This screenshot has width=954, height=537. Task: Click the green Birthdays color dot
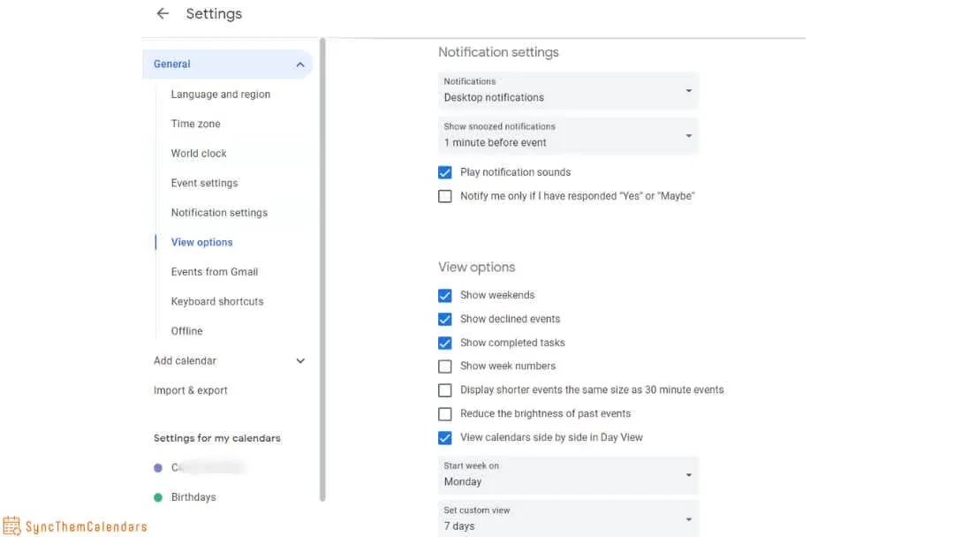[x=158, y=497]
